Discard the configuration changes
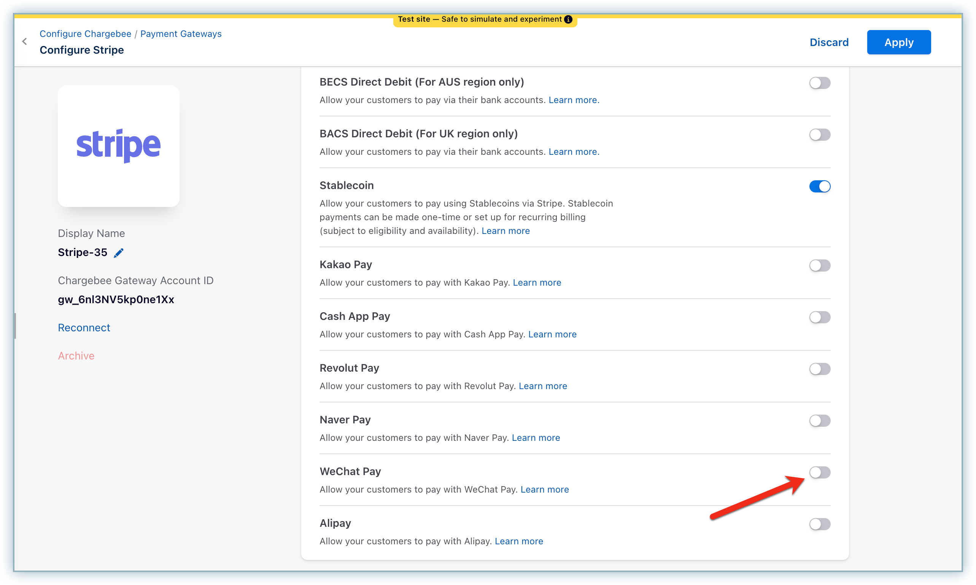The width and height of the screenshot is (976, 585). (828, 42)
